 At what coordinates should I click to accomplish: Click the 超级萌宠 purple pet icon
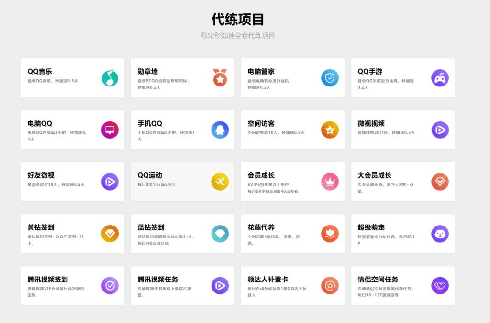[440, 234]
